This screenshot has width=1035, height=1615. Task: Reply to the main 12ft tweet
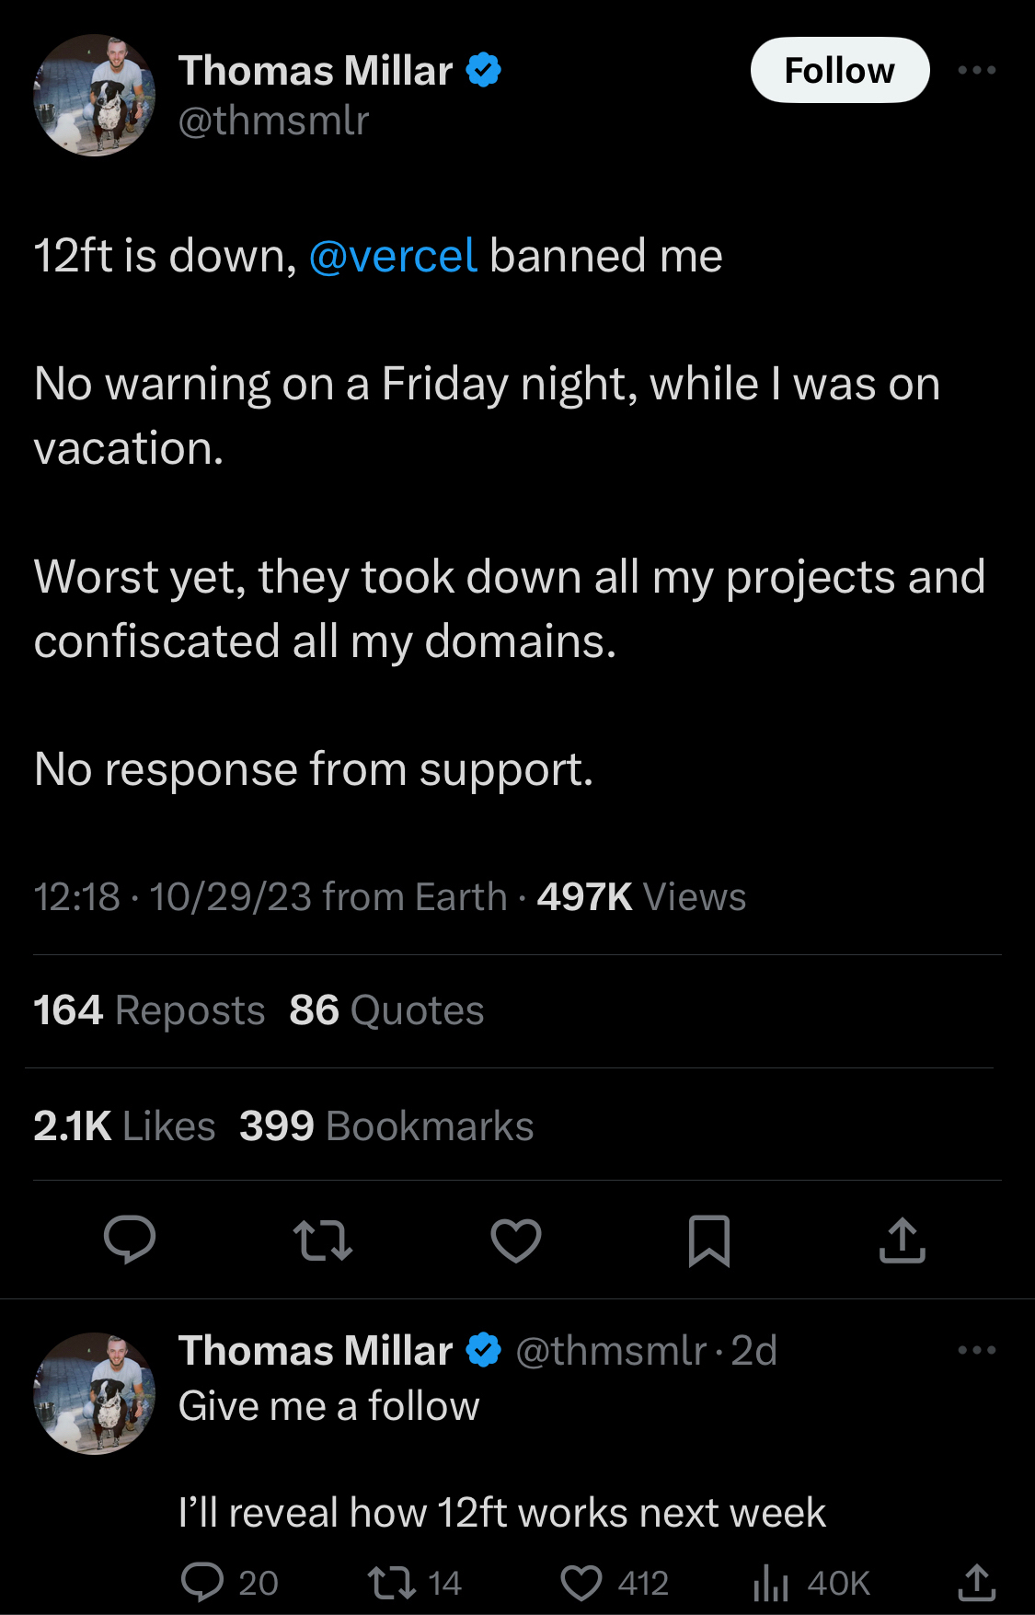130,1240
